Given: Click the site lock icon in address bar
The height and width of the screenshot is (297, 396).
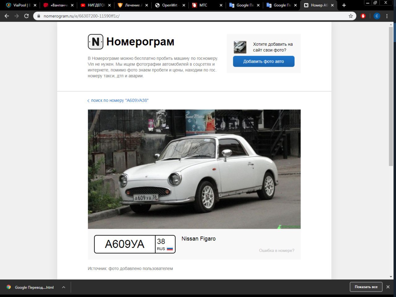Looking at the screenshot, I should click(39, 16).
